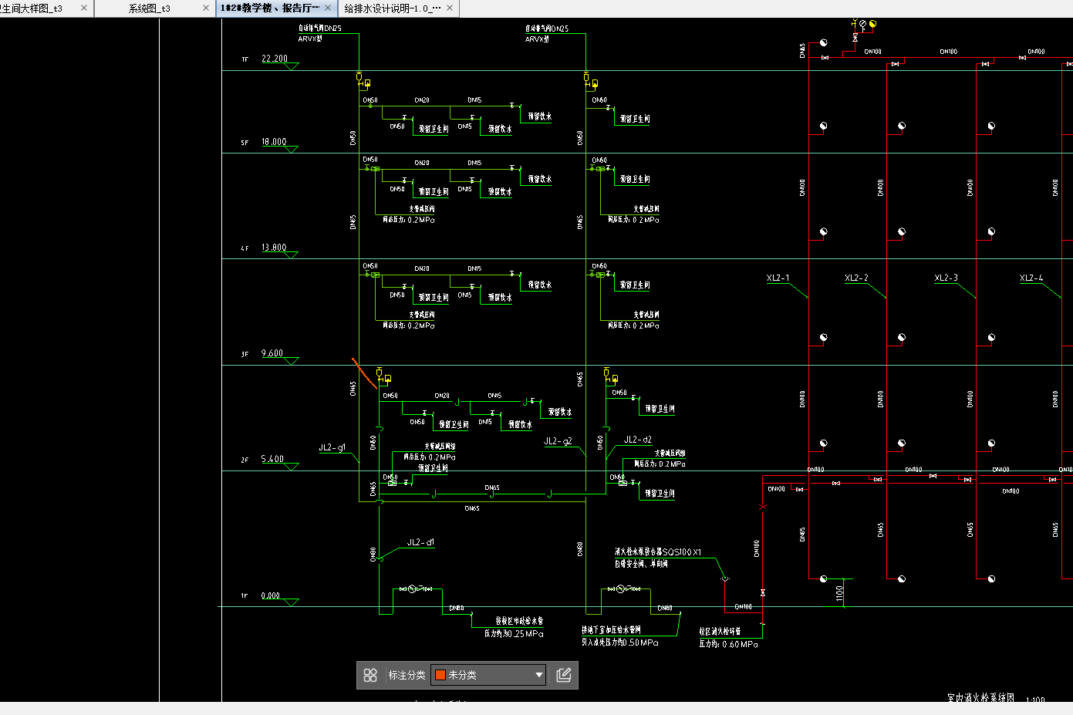1073x715 pixels.
Task: Close the 系统图_t3 tab
Action: point(206,8)
